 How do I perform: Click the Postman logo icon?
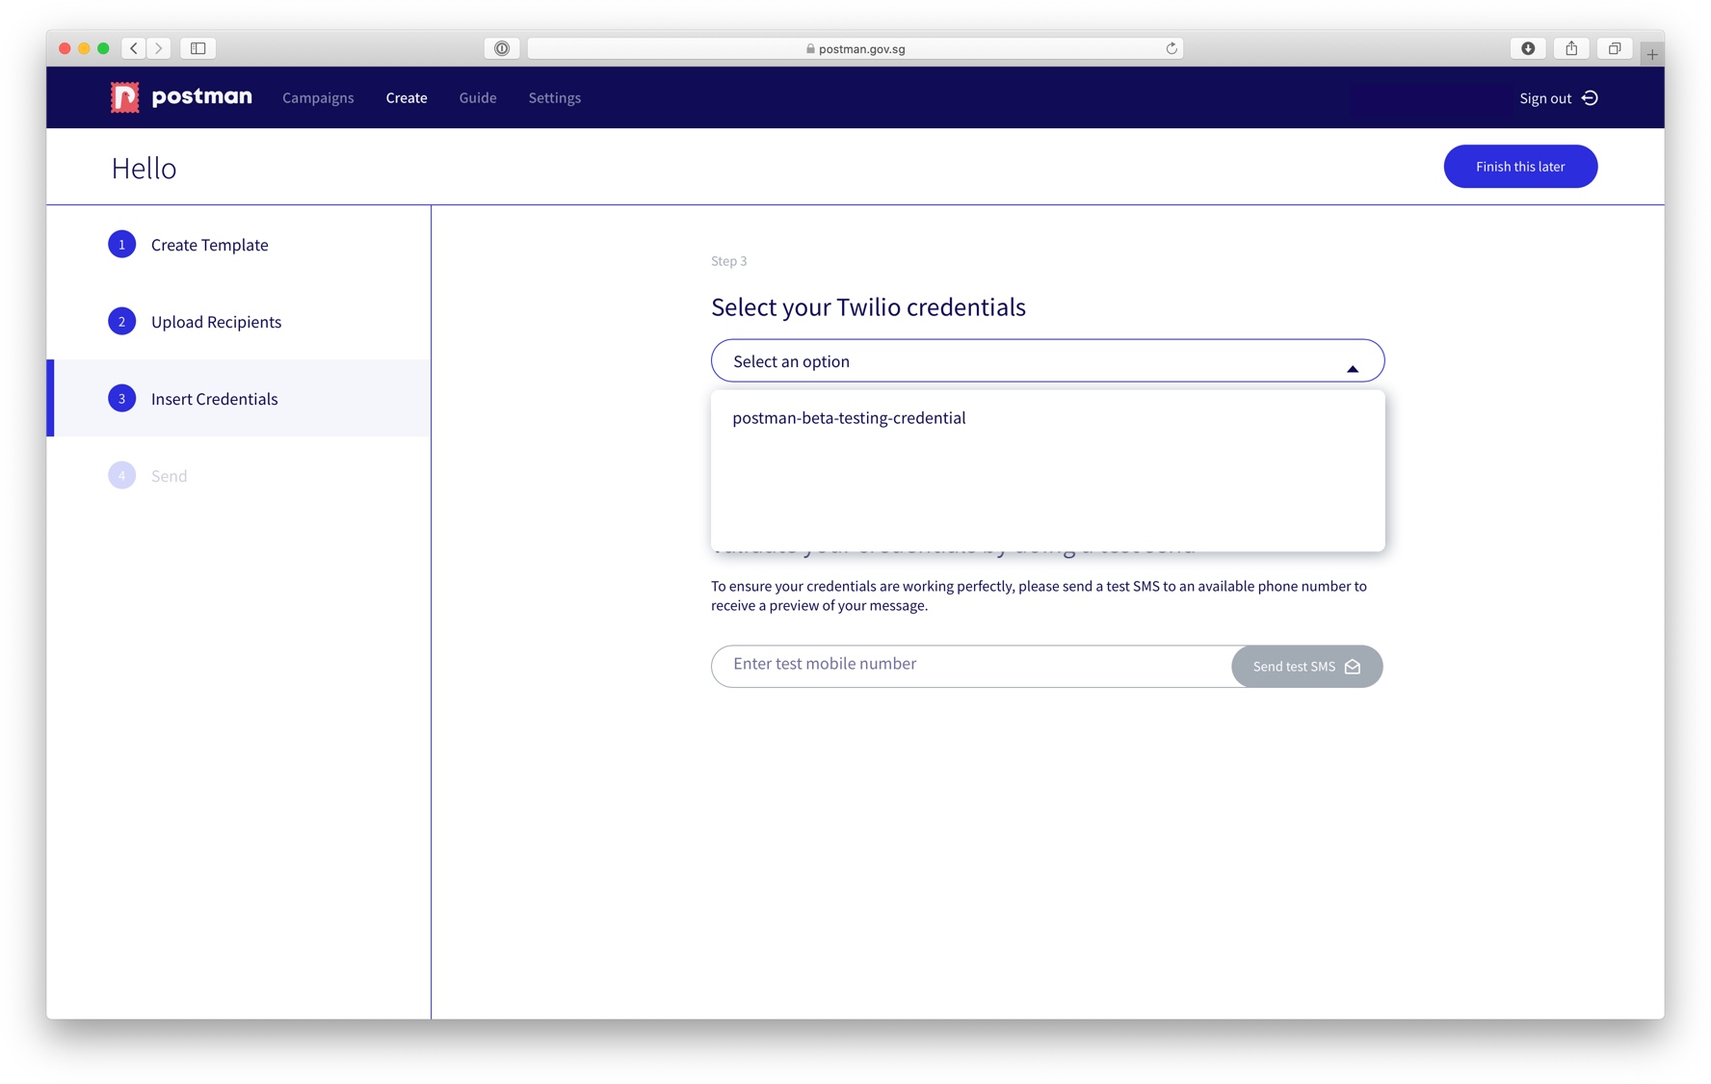pyautogui.click(x=124, y=97)
